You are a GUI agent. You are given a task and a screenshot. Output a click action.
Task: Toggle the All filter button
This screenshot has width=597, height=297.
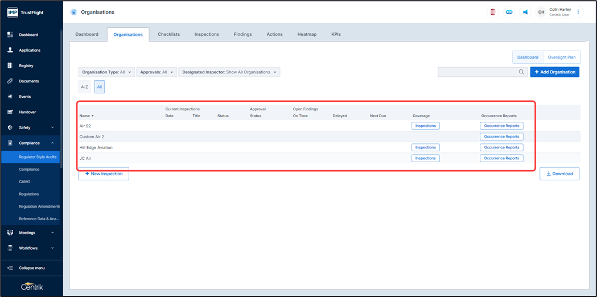(99, 87)
